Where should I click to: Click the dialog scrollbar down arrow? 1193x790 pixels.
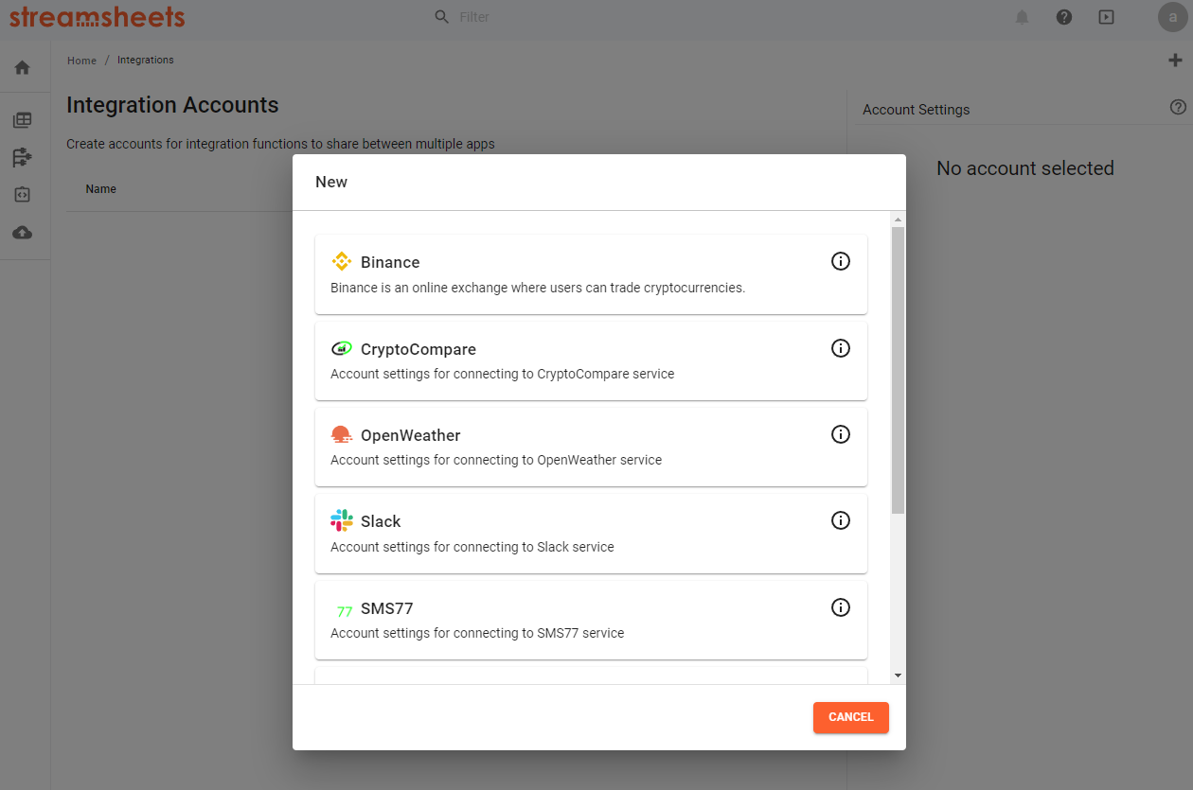(x=898, y=676)
